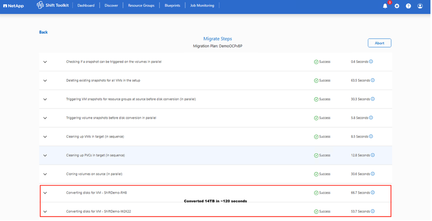The width and height of the screenshot is (432, 221).
Task: Expand the snapshot check step row
Action: click(x=45, y=62)
